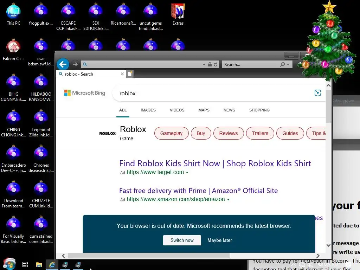Expand the target.com ad dropdown arrow

click(x=187, y=172)
